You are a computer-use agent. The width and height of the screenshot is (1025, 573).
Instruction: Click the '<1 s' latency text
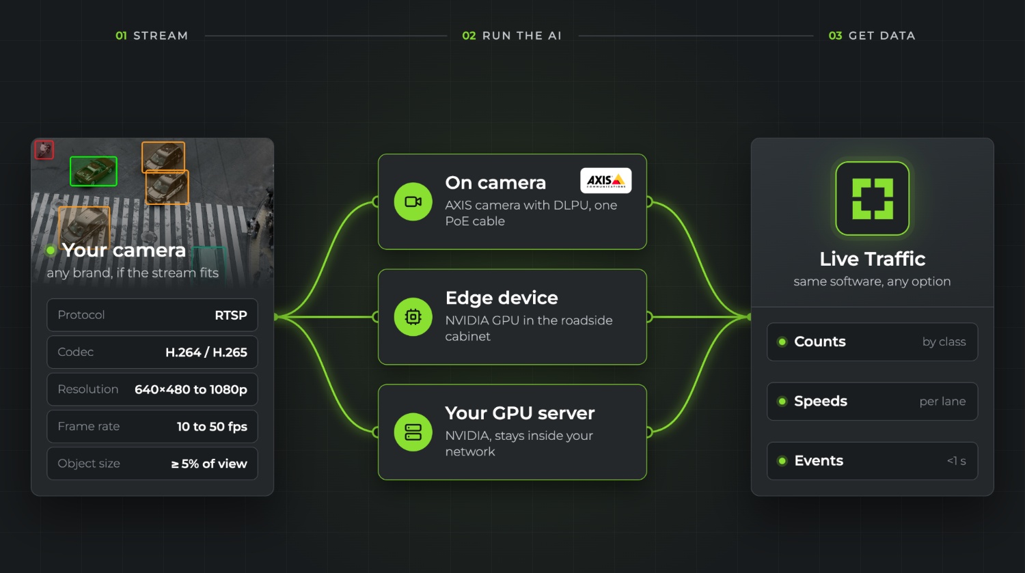[x=957, y=461]
